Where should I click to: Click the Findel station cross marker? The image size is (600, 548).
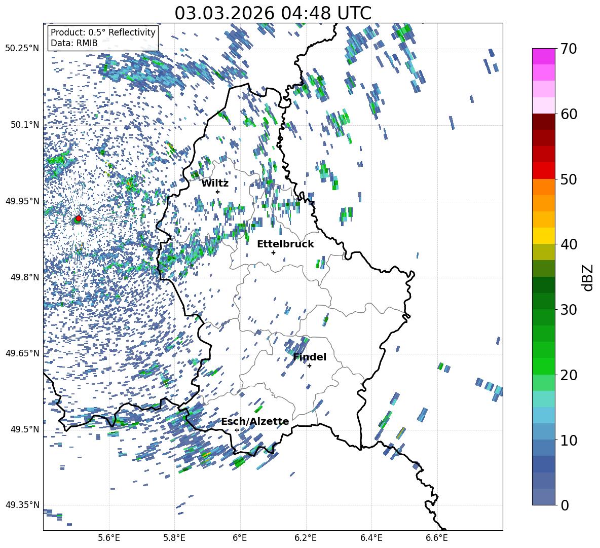(x=309, y=366)
